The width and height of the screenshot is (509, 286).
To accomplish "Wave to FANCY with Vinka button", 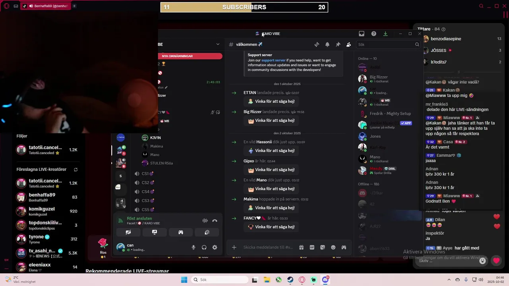I will coord(271,227).
